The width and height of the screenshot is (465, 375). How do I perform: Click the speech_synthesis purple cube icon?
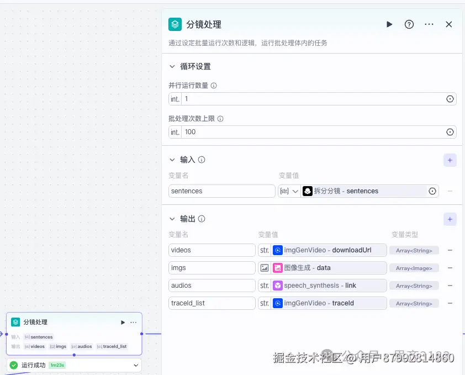pyautogui.click(x=278, y=286)
